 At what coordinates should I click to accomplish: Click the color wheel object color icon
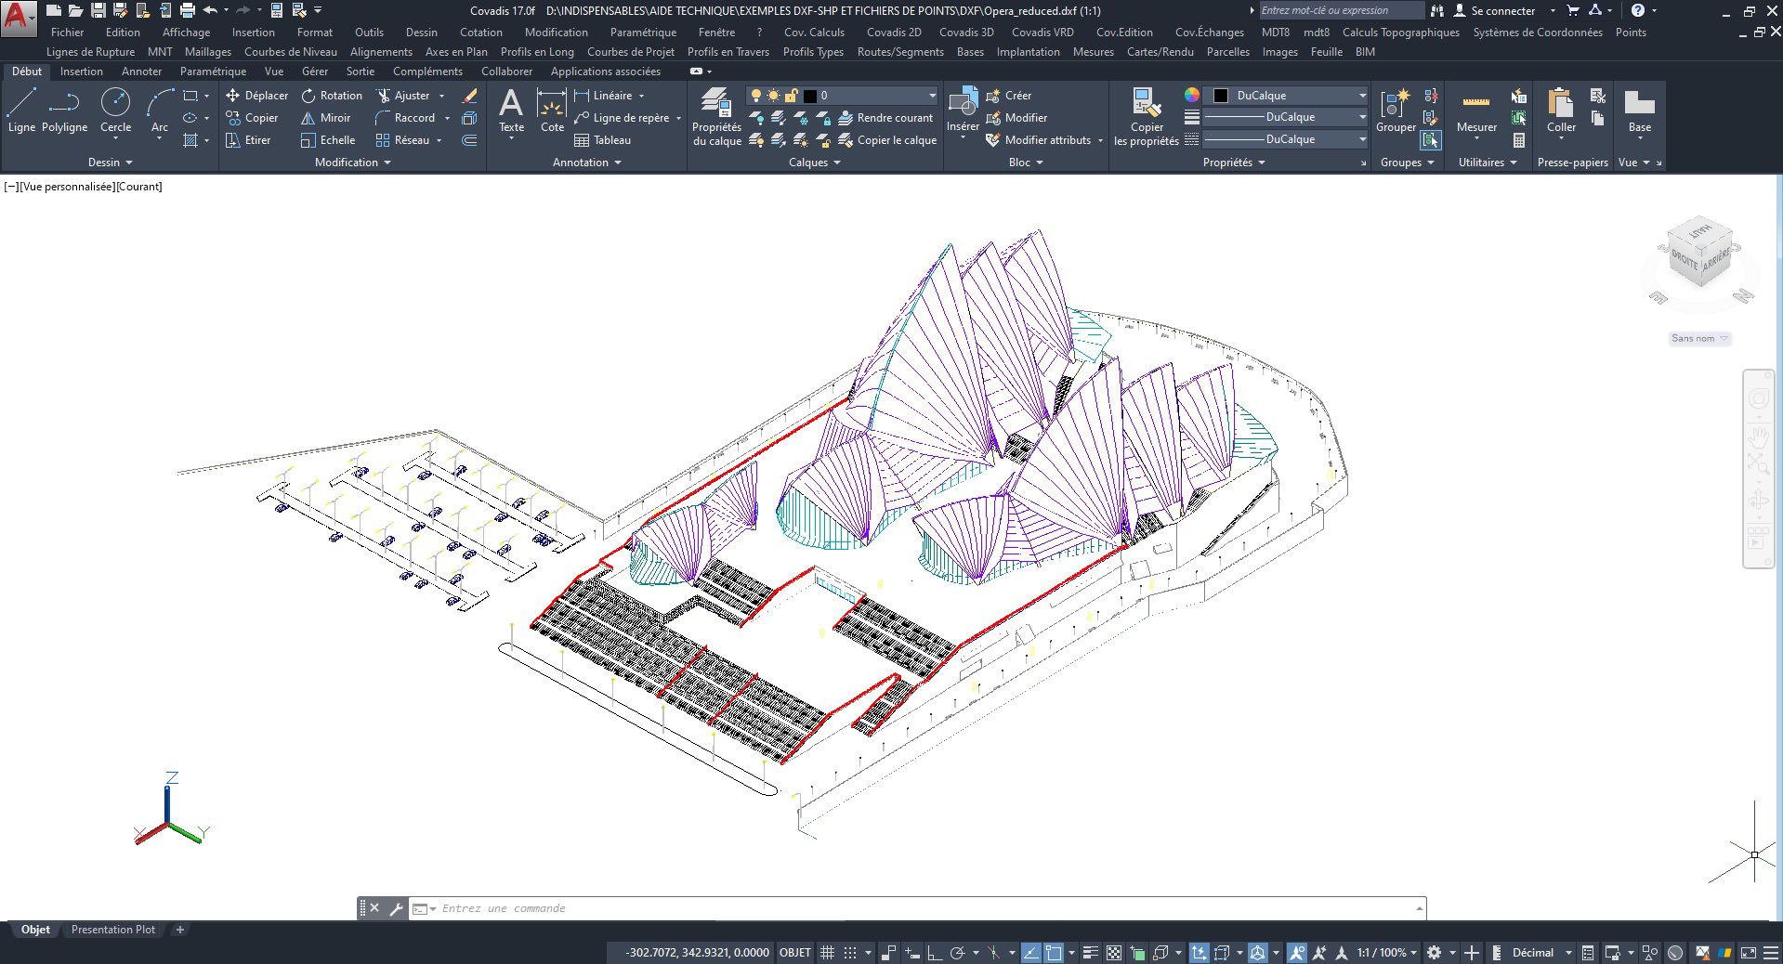(x=1191, y=96)
